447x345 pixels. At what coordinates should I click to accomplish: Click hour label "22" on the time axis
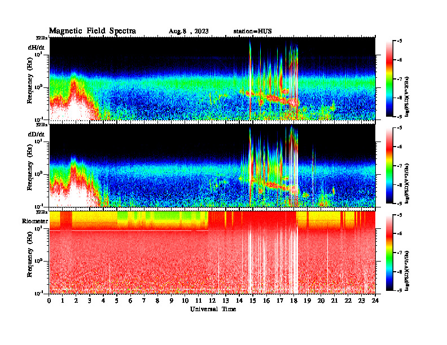coord(348,300)
